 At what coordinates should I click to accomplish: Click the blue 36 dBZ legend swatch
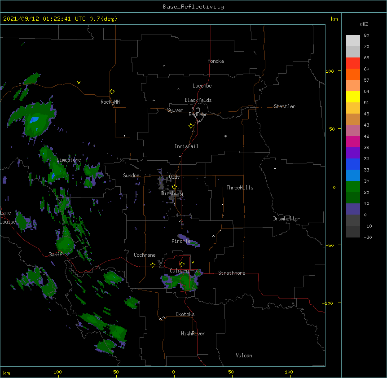(353, 164)
